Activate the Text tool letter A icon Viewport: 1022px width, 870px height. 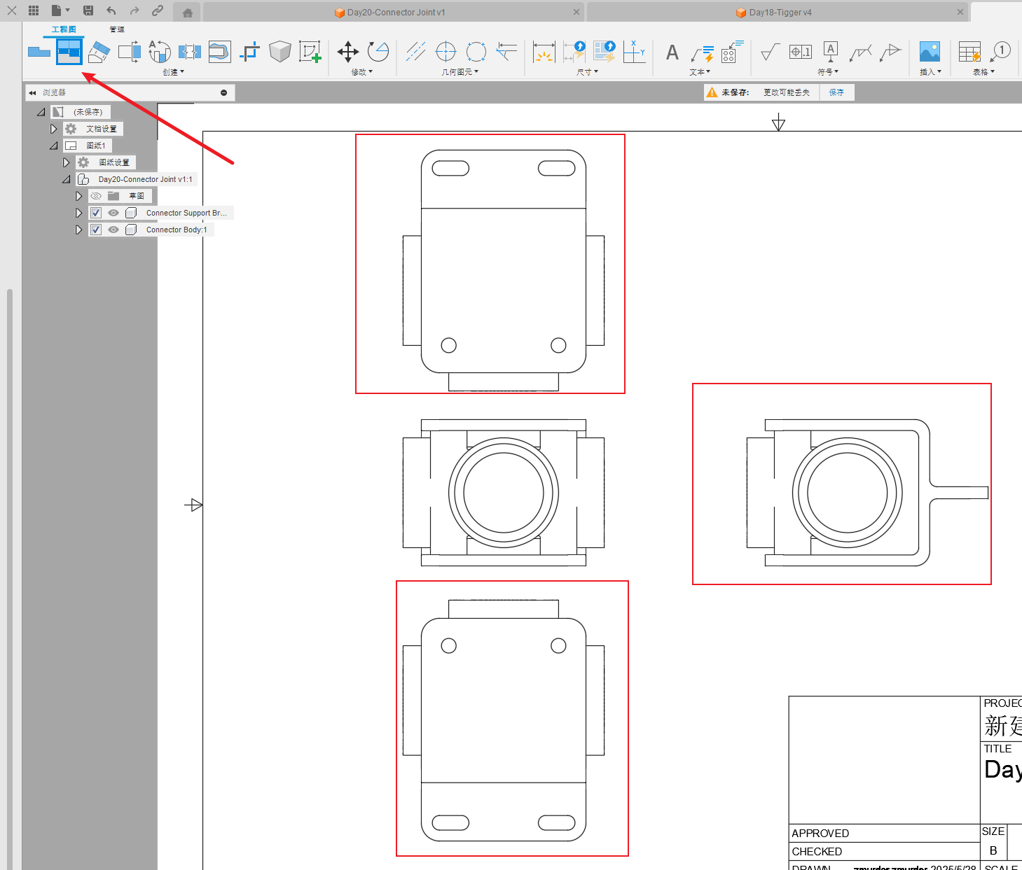click(672, 52)
